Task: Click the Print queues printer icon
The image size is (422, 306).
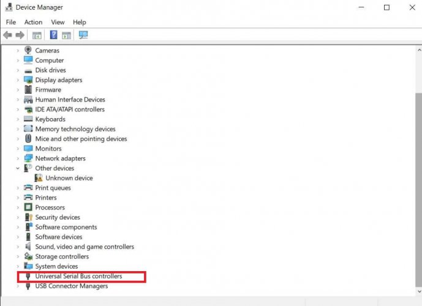Action: tap(28, 187)
